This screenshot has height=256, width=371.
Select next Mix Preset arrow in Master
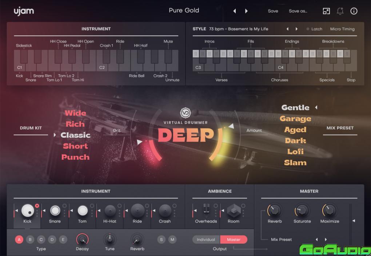point(326,239)
